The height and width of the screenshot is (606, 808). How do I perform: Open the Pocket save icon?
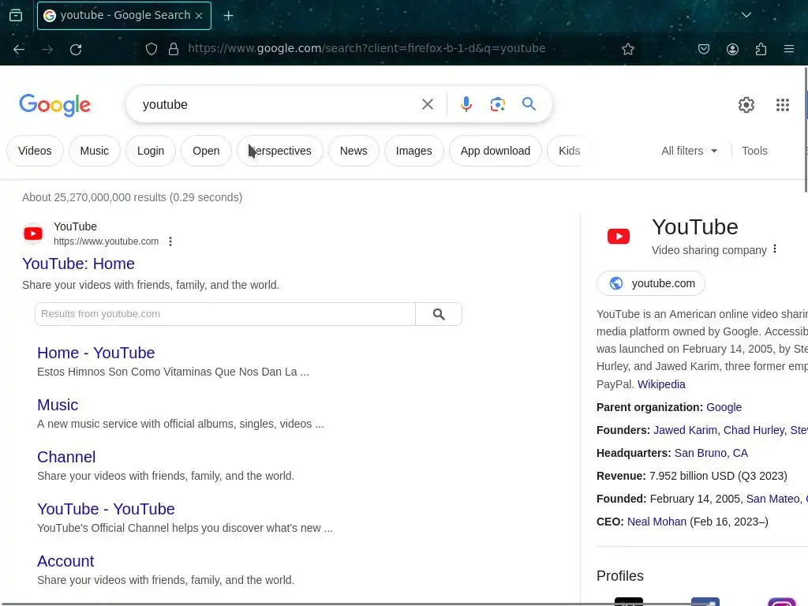point(703,49)
